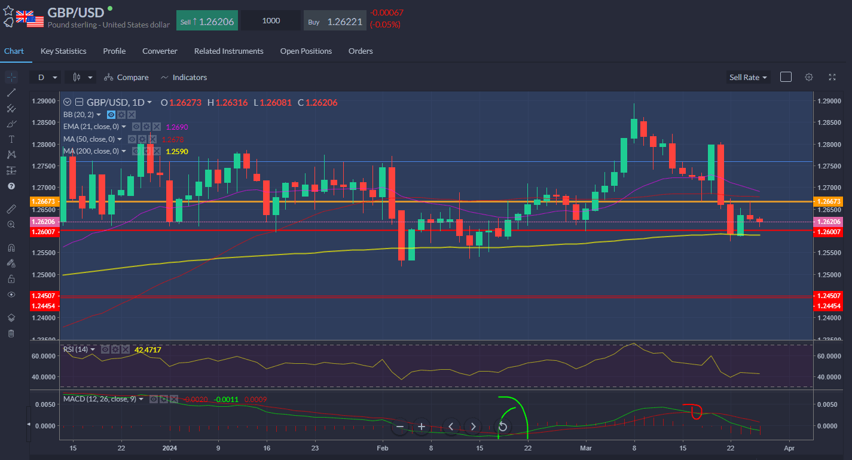Toggle hide all drawings eye icon
The width and height of the screenshot is (852, 460).
[11, 295]
